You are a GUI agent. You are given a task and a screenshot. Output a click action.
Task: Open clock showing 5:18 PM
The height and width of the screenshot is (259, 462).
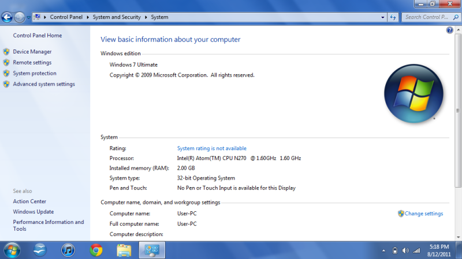coord(439,250)
